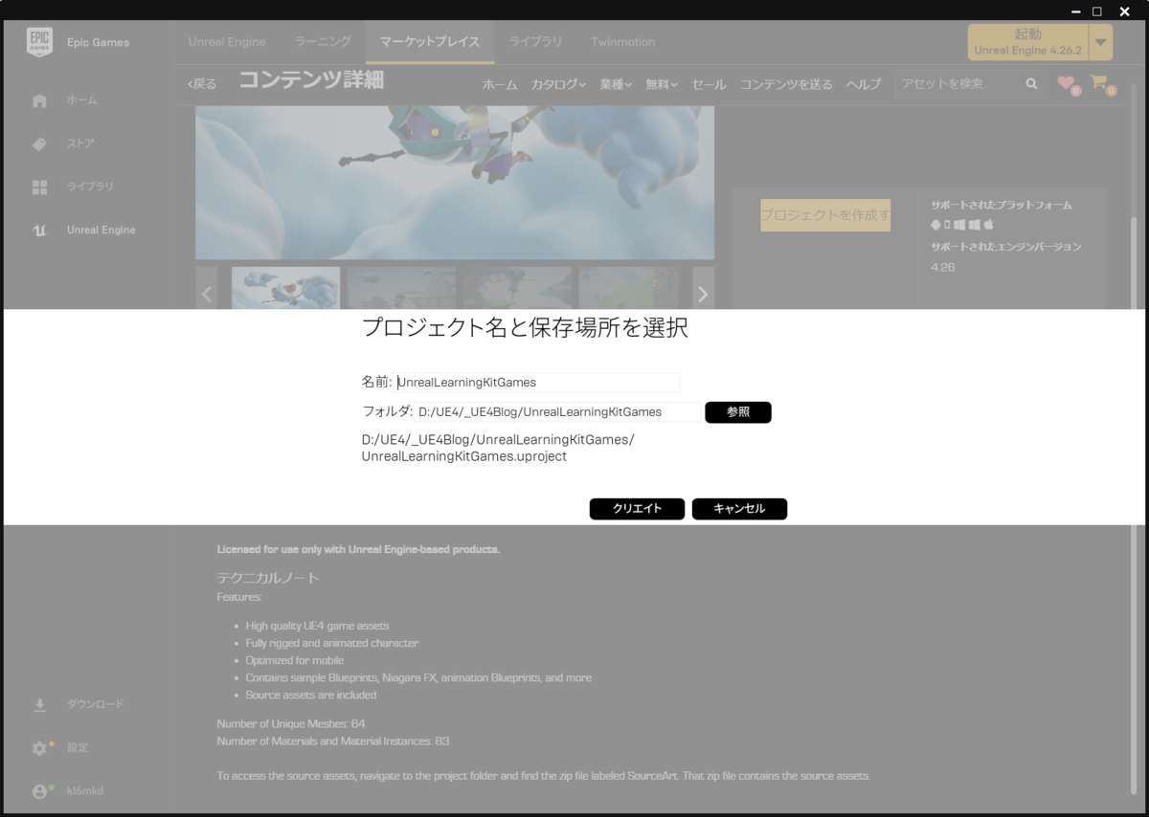1149x817 pixels.
Task: Show next screenshot with right arrow
Action: pos(703,294)
